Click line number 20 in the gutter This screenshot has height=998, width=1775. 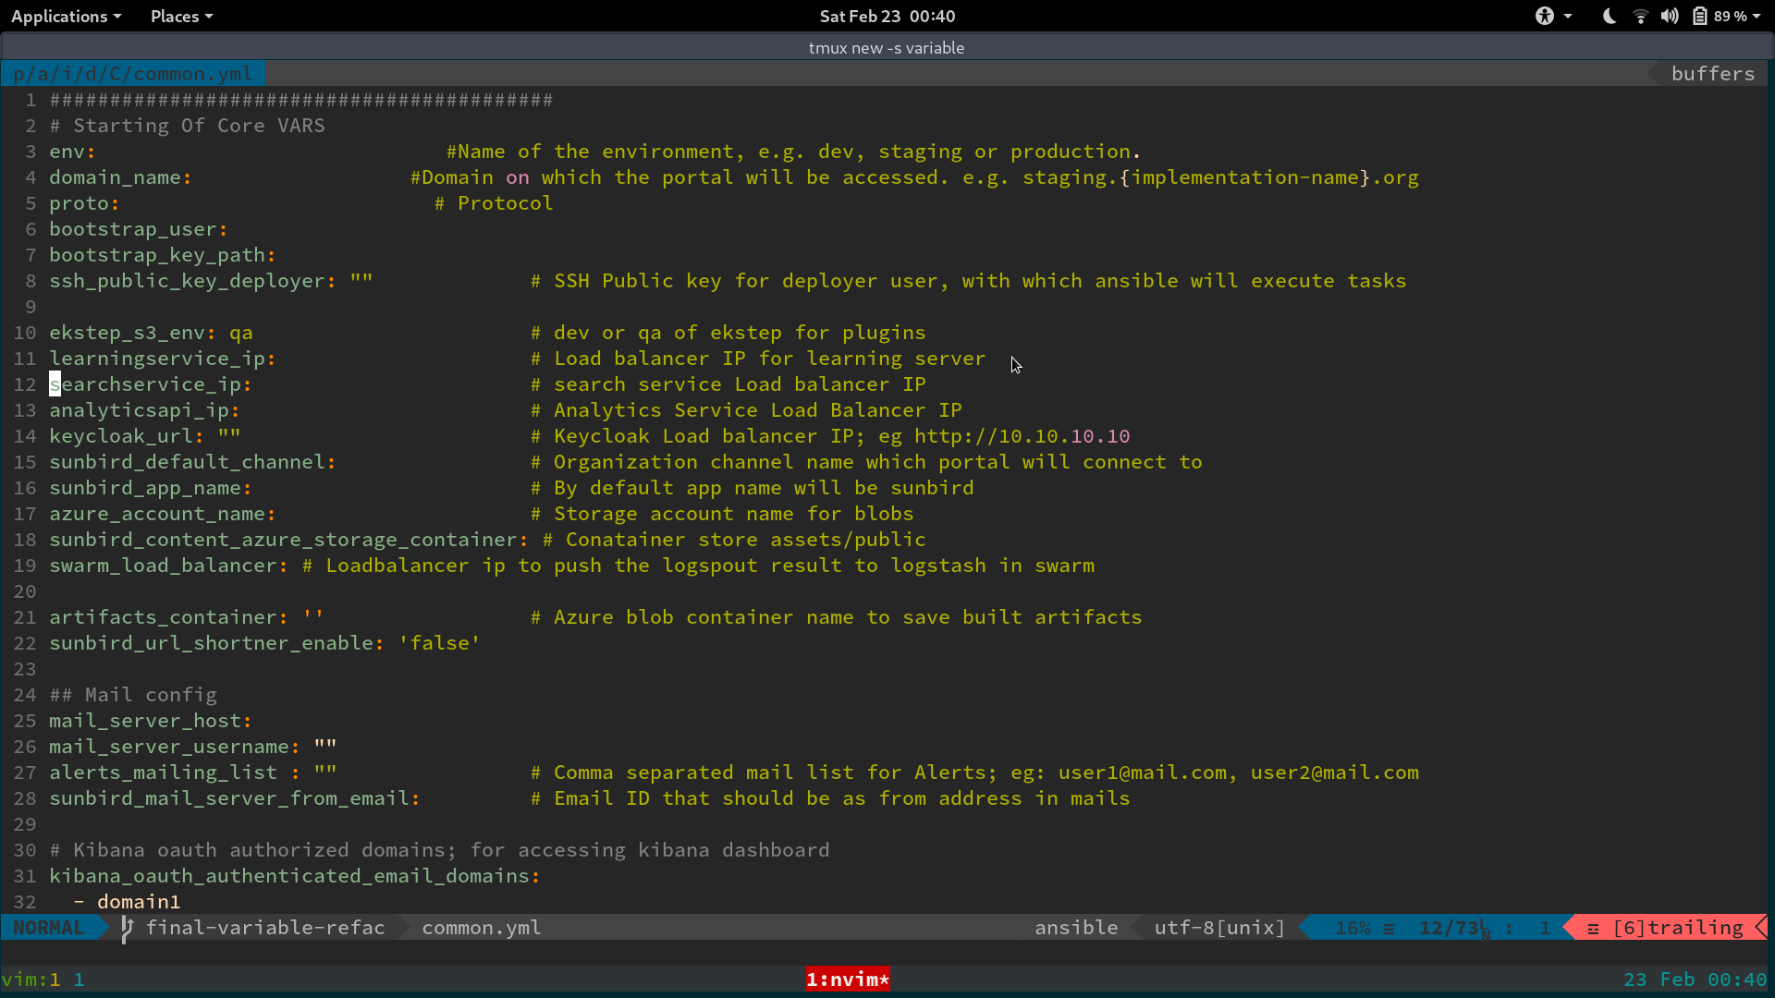coord(25,590)
